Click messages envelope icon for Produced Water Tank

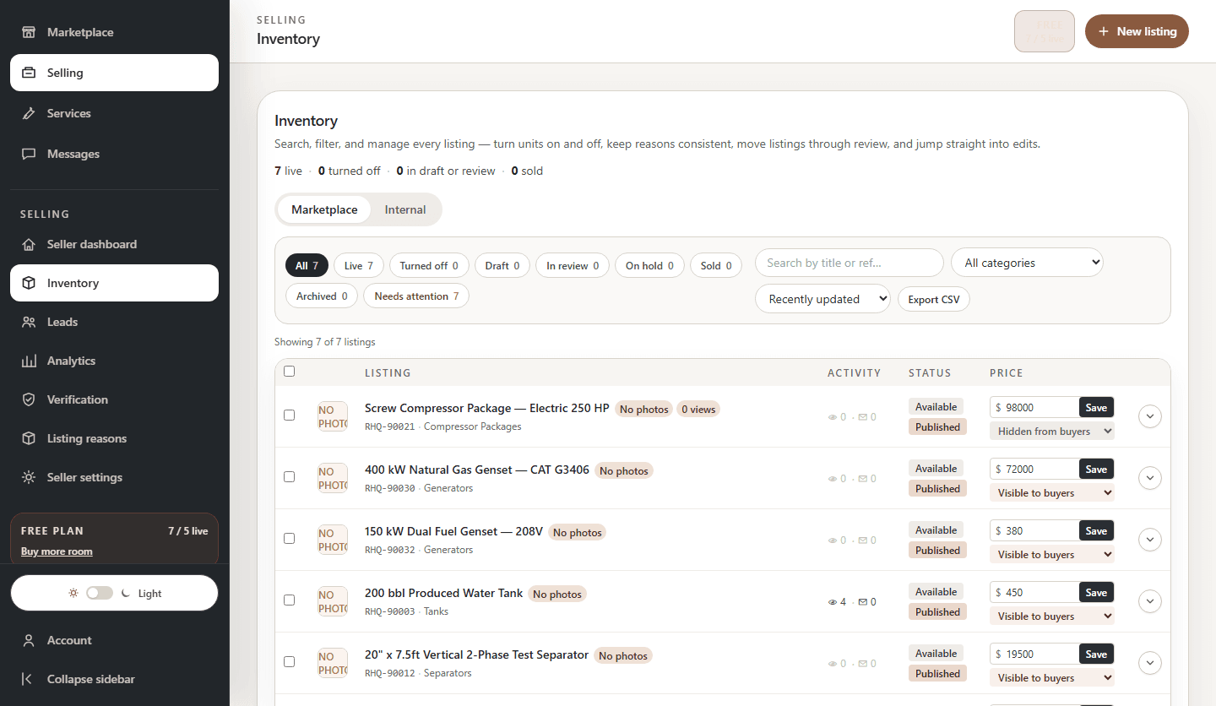click(x=862, y=602)
